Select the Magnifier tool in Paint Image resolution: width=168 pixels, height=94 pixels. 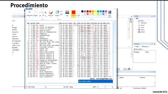45,16
